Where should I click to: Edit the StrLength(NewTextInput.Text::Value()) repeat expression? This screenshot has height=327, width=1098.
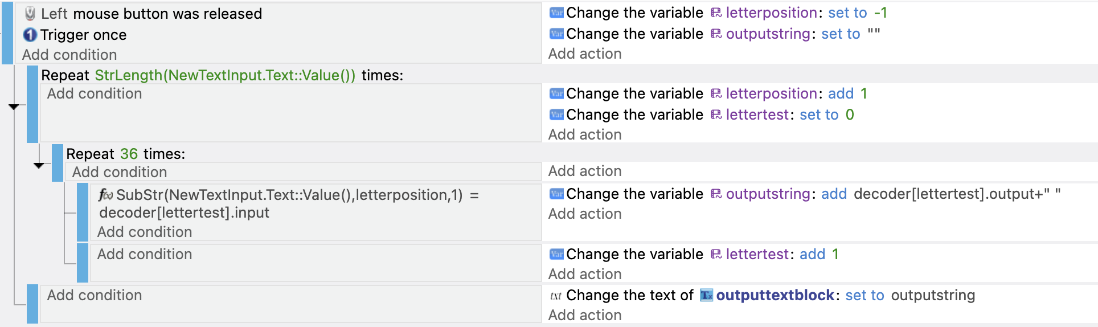click(x=225, y=75)
